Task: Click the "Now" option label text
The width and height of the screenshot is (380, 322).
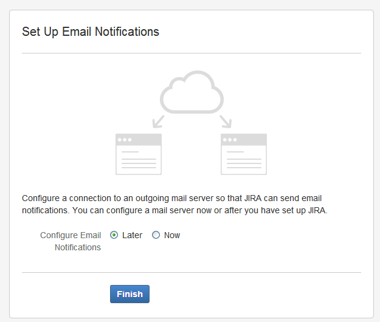Action: [172, 235]
